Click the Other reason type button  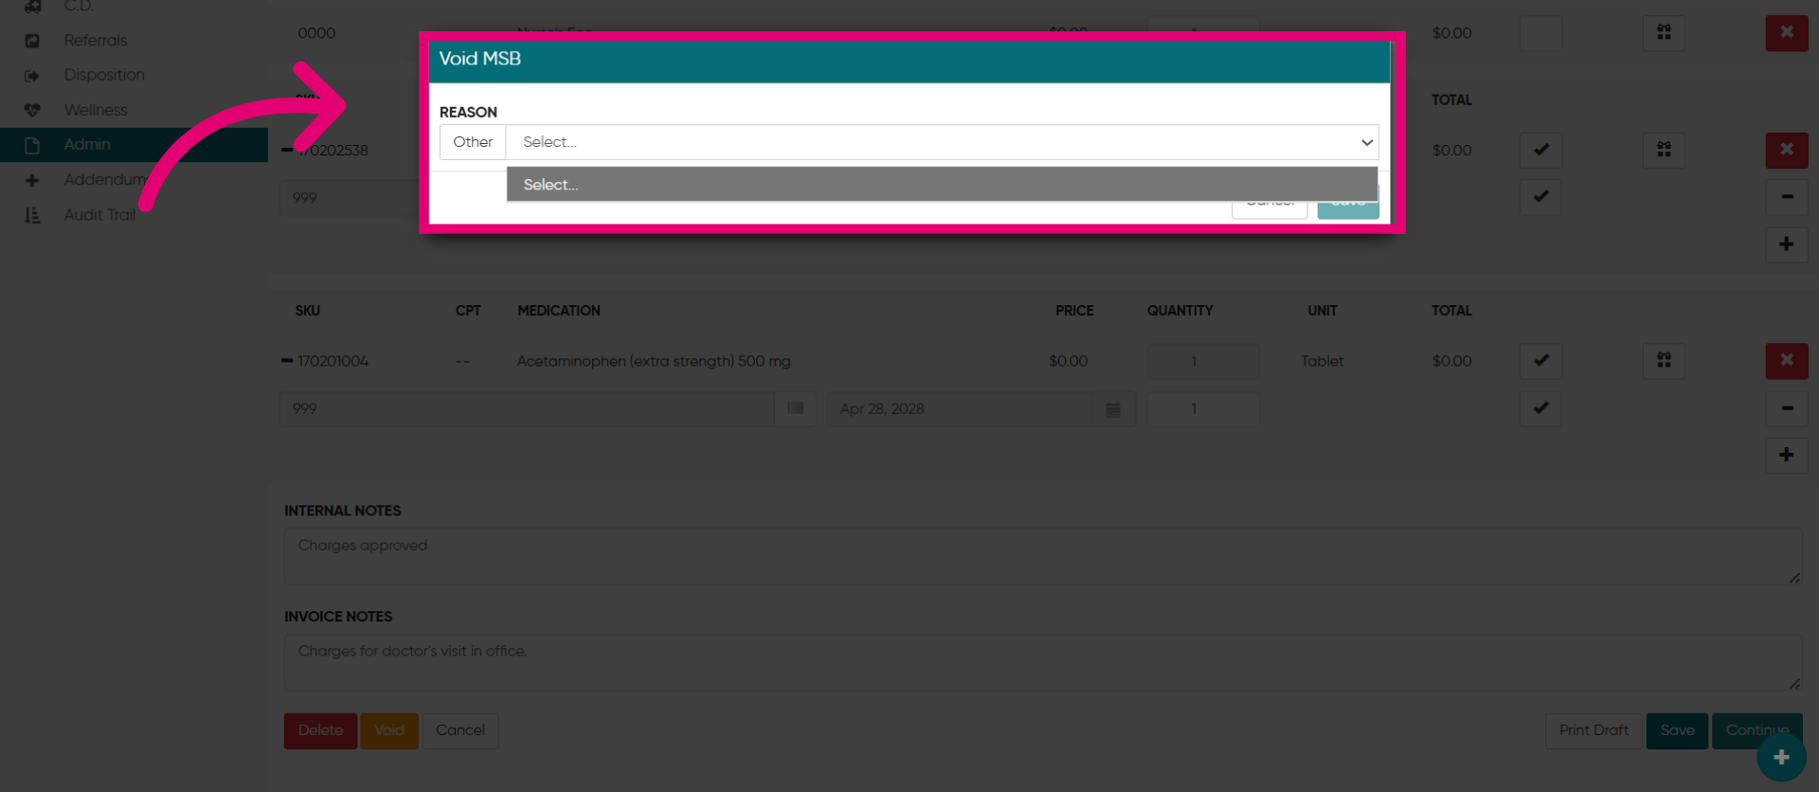tap(473, 142)
